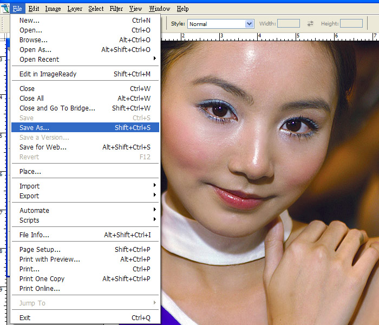Click the swap width and height arrows icon
Image resolution: width=379 pixels, height=325 pixels.
pos(310,24)
